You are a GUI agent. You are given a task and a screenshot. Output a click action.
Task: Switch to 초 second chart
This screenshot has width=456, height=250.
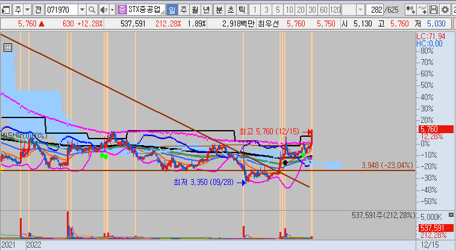(230, 10)
